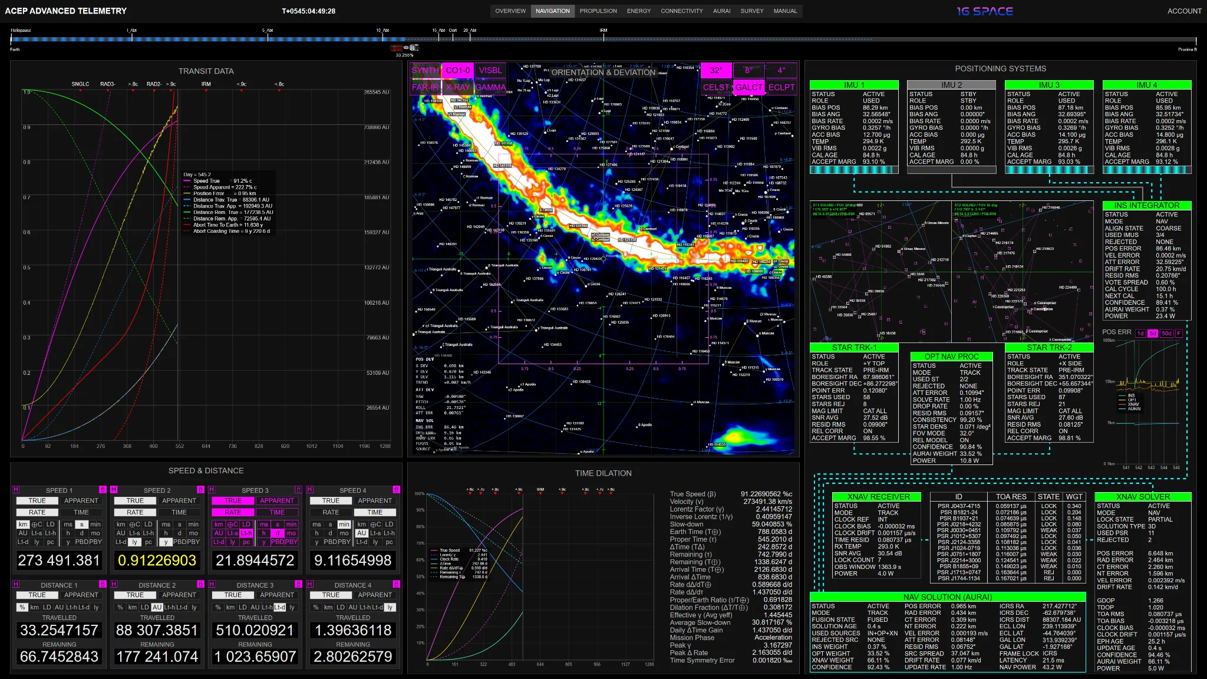Click the IMU 1 accept margin bar

click(x=855, y=170)
